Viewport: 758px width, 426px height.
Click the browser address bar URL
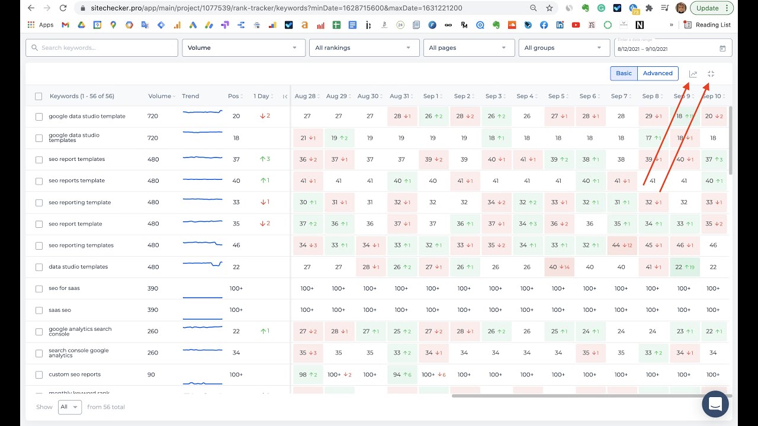[277, 8]
